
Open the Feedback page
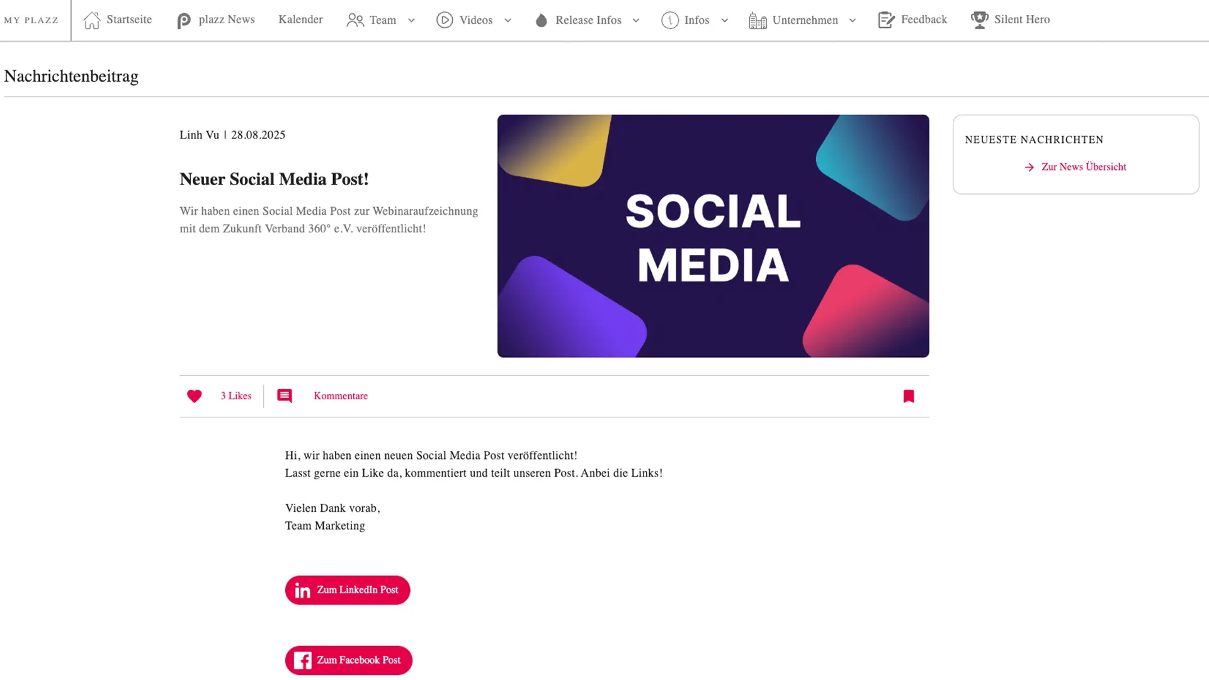tap(924, 20)
